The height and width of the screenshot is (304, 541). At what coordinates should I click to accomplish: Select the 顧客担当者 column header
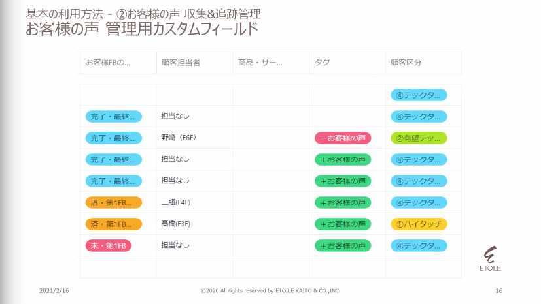pos(181,63)
